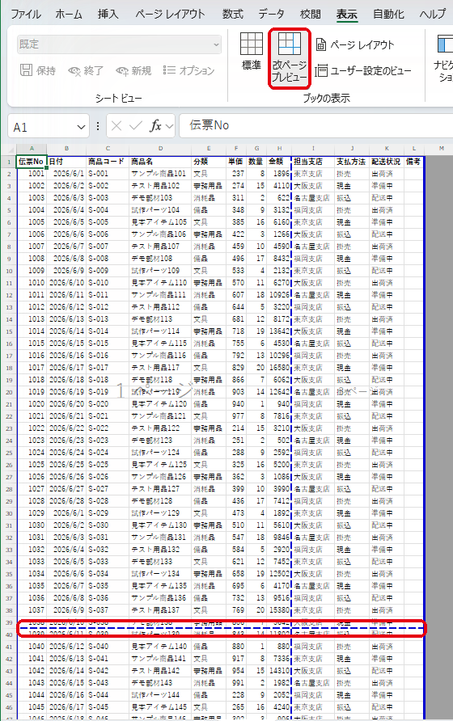Click the formula bar showing 伝票No
Viewport: 453px width, 721px height.
coord(315,125)
